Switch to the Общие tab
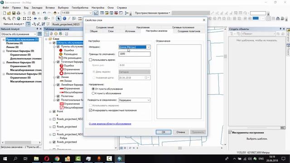 coord(94,31)
